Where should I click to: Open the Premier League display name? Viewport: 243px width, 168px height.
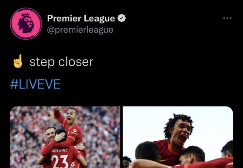81,18
